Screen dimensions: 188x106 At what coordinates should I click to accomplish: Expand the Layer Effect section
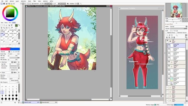(x=166, y=24)
